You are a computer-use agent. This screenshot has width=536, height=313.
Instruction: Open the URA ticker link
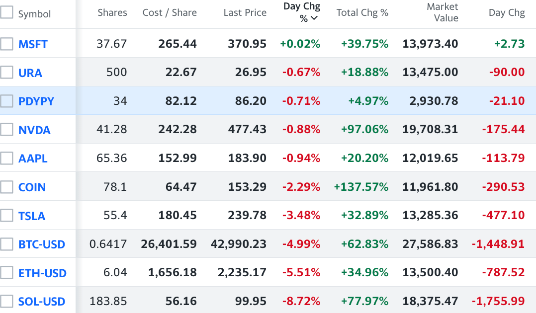pos(30,73)
